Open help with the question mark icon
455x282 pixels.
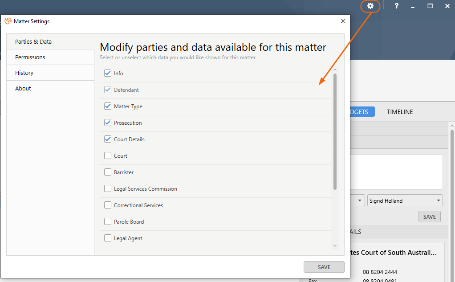click(x=396, y=6)
